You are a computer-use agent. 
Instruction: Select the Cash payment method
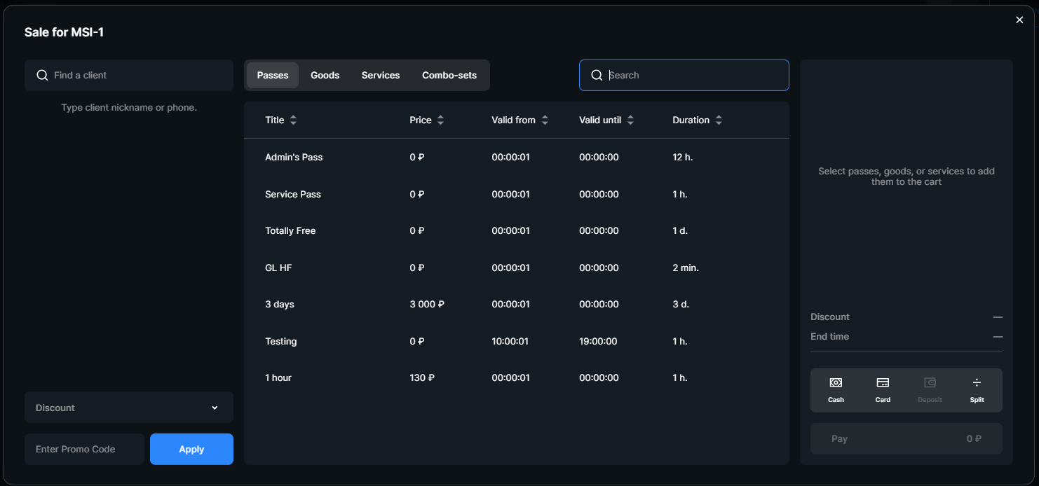tap(836, 390)
